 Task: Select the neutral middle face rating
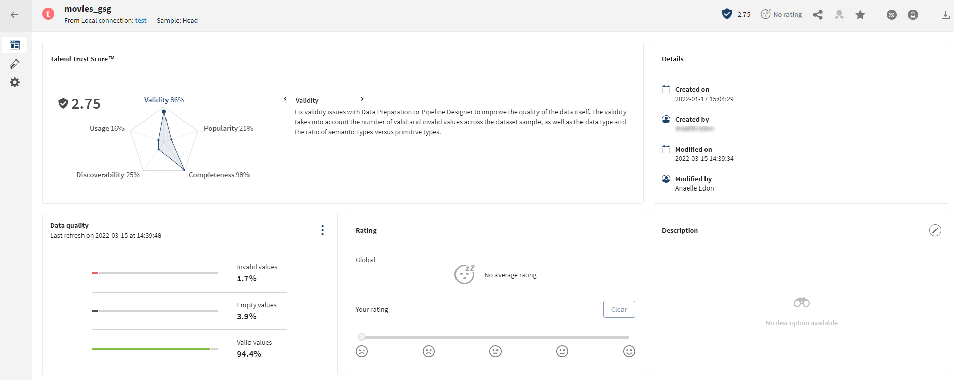click(x=495, y=351)
